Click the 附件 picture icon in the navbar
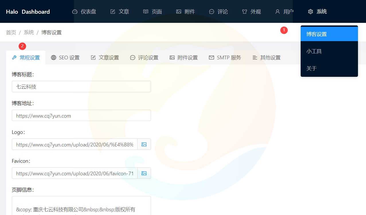This screenshot has width=366, height=215. 179,12
